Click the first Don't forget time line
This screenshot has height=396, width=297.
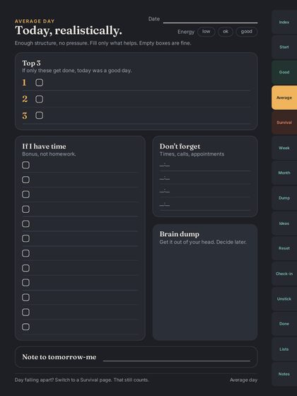pyautogui.click(x=205, y=166)
